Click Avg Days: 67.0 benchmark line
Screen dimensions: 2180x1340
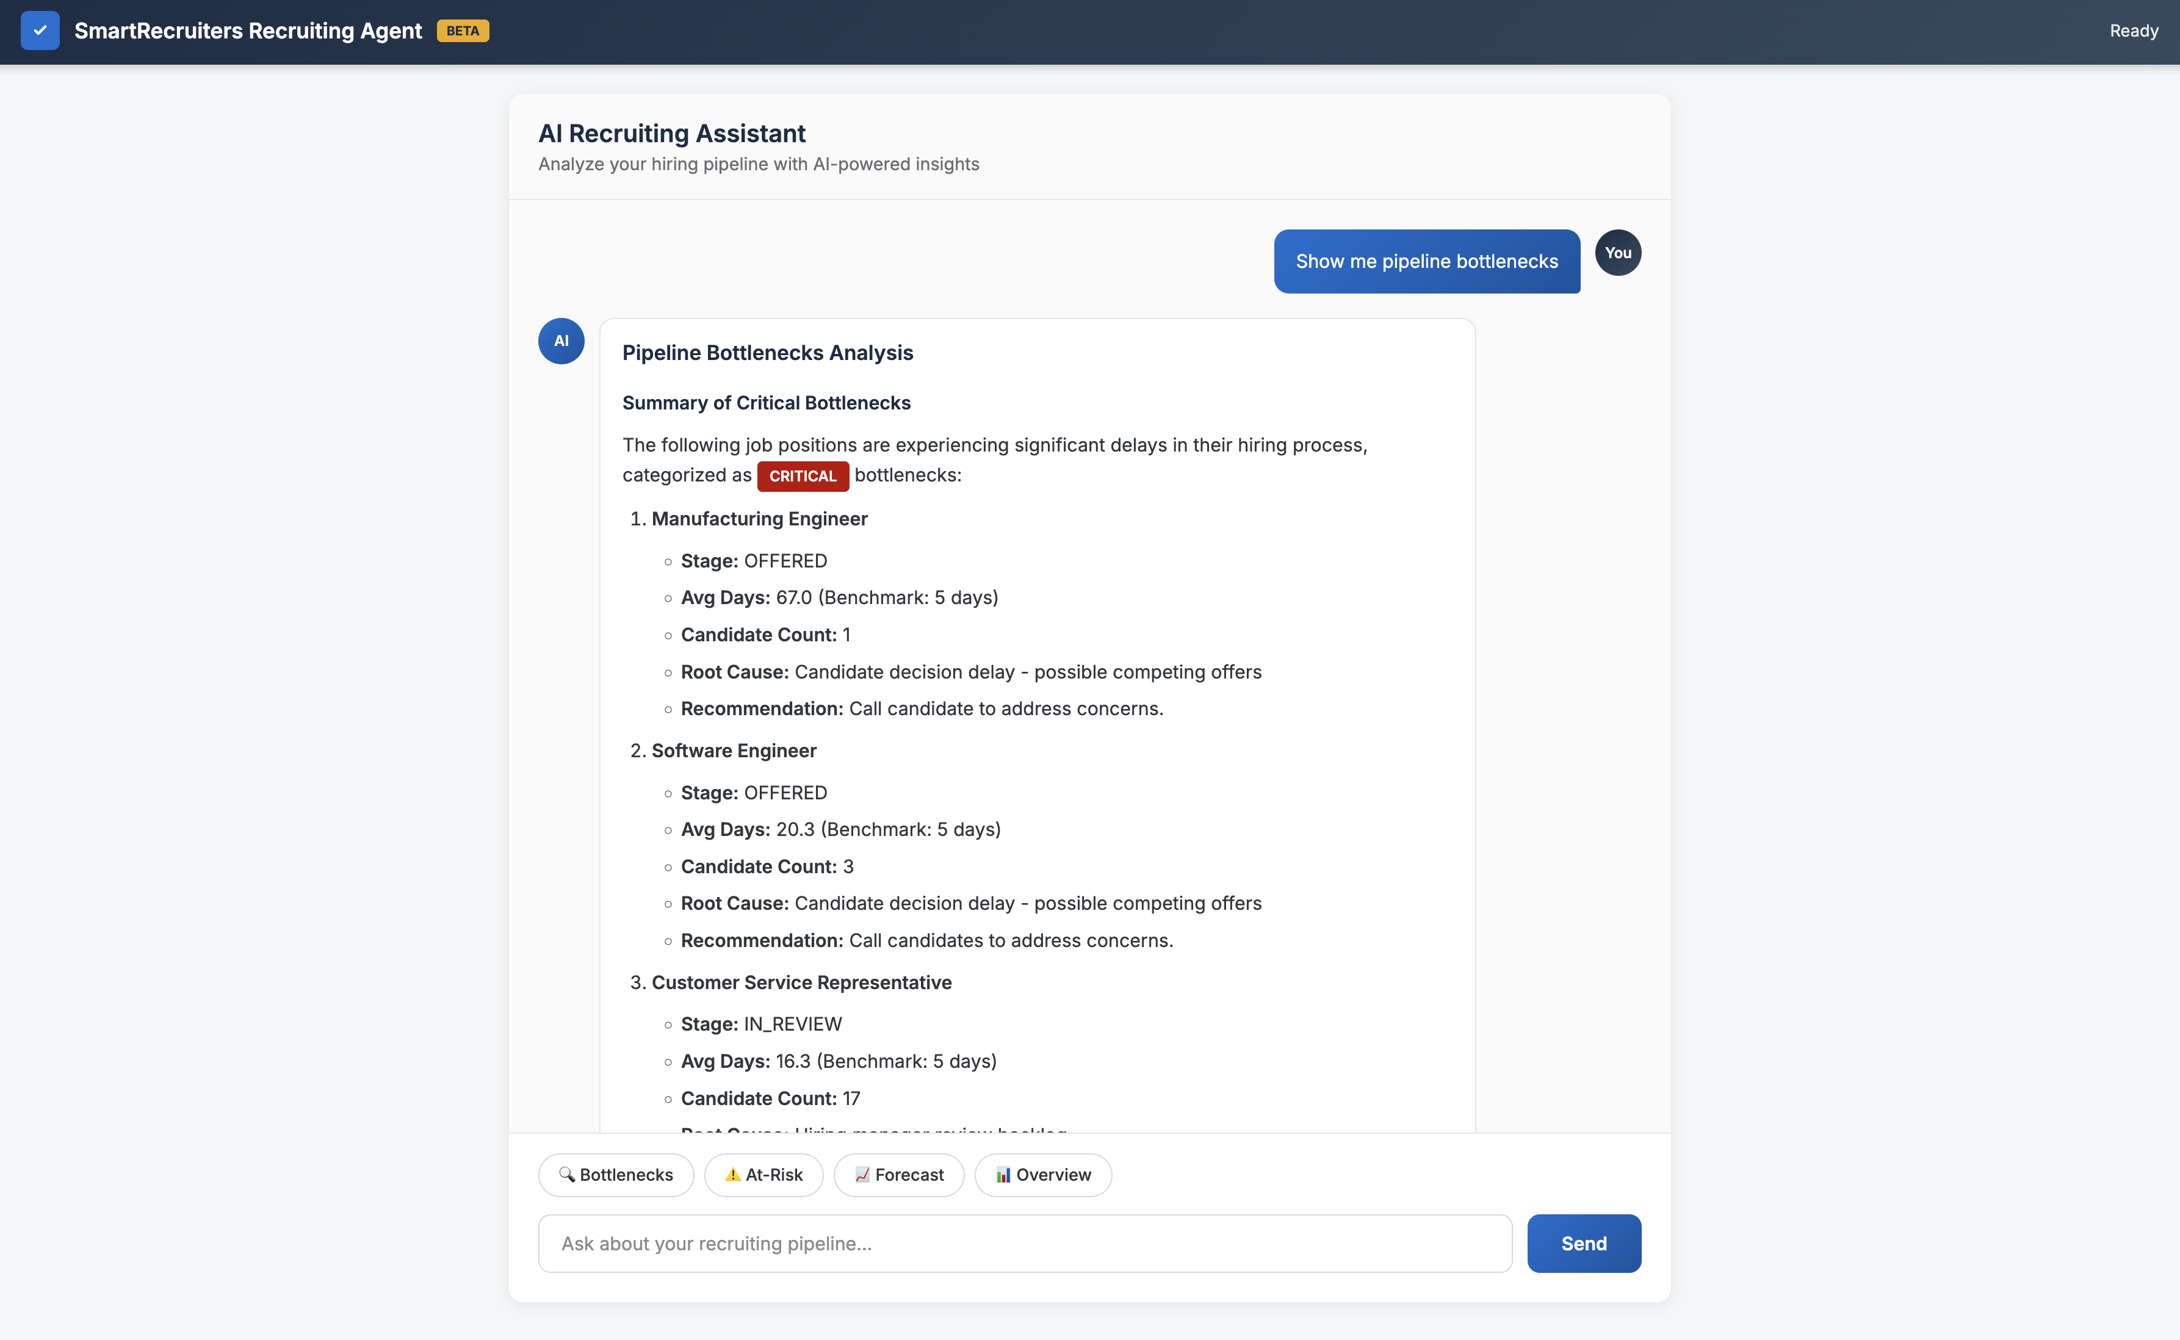click(x=839, y=597)
